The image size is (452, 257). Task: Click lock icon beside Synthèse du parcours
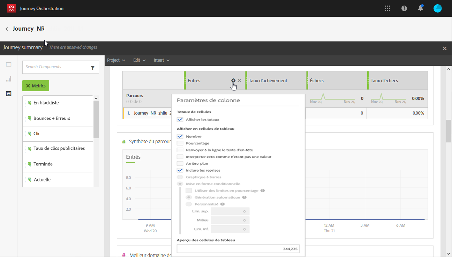point(124,142)
